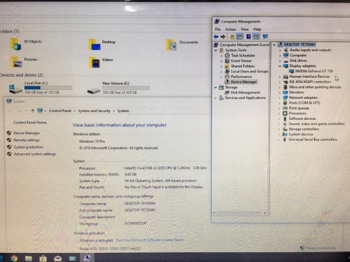Viewport: 350px width, 262px height.
Task: Collapse the Display adapters node
Action: 280,66
